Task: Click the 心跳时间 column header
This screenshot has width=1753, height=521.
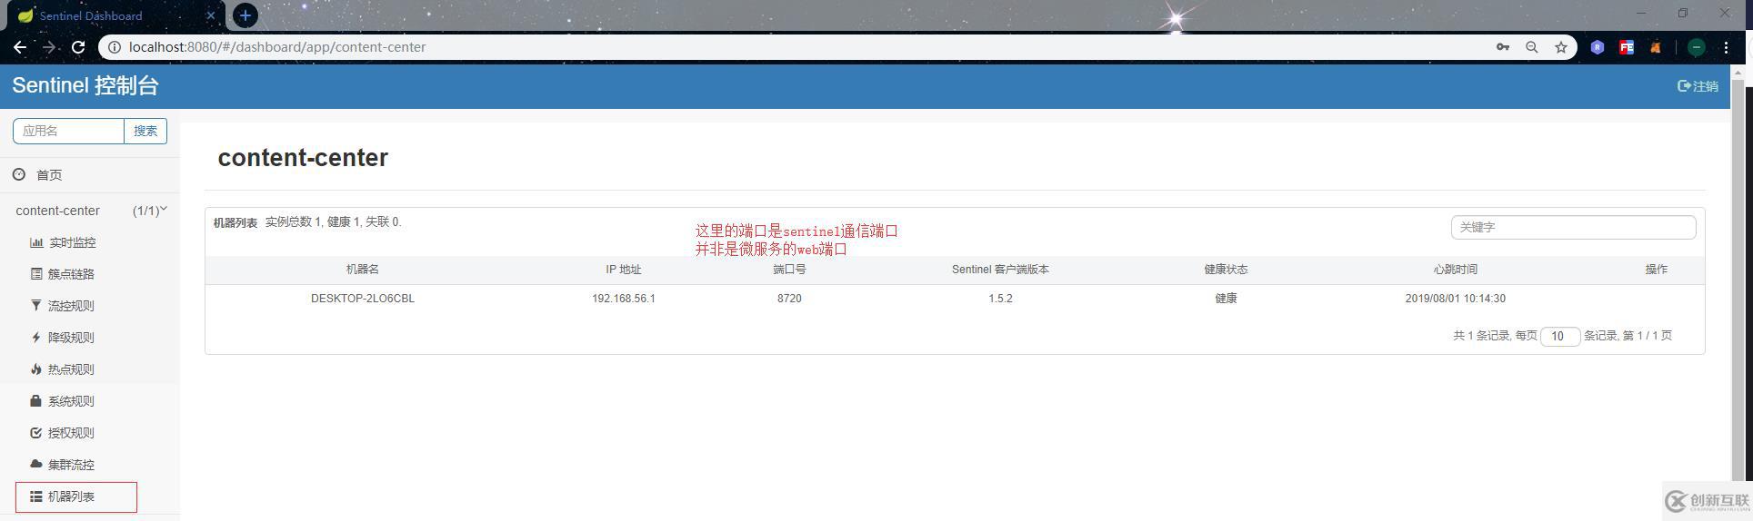Action: pos(1456,270)
